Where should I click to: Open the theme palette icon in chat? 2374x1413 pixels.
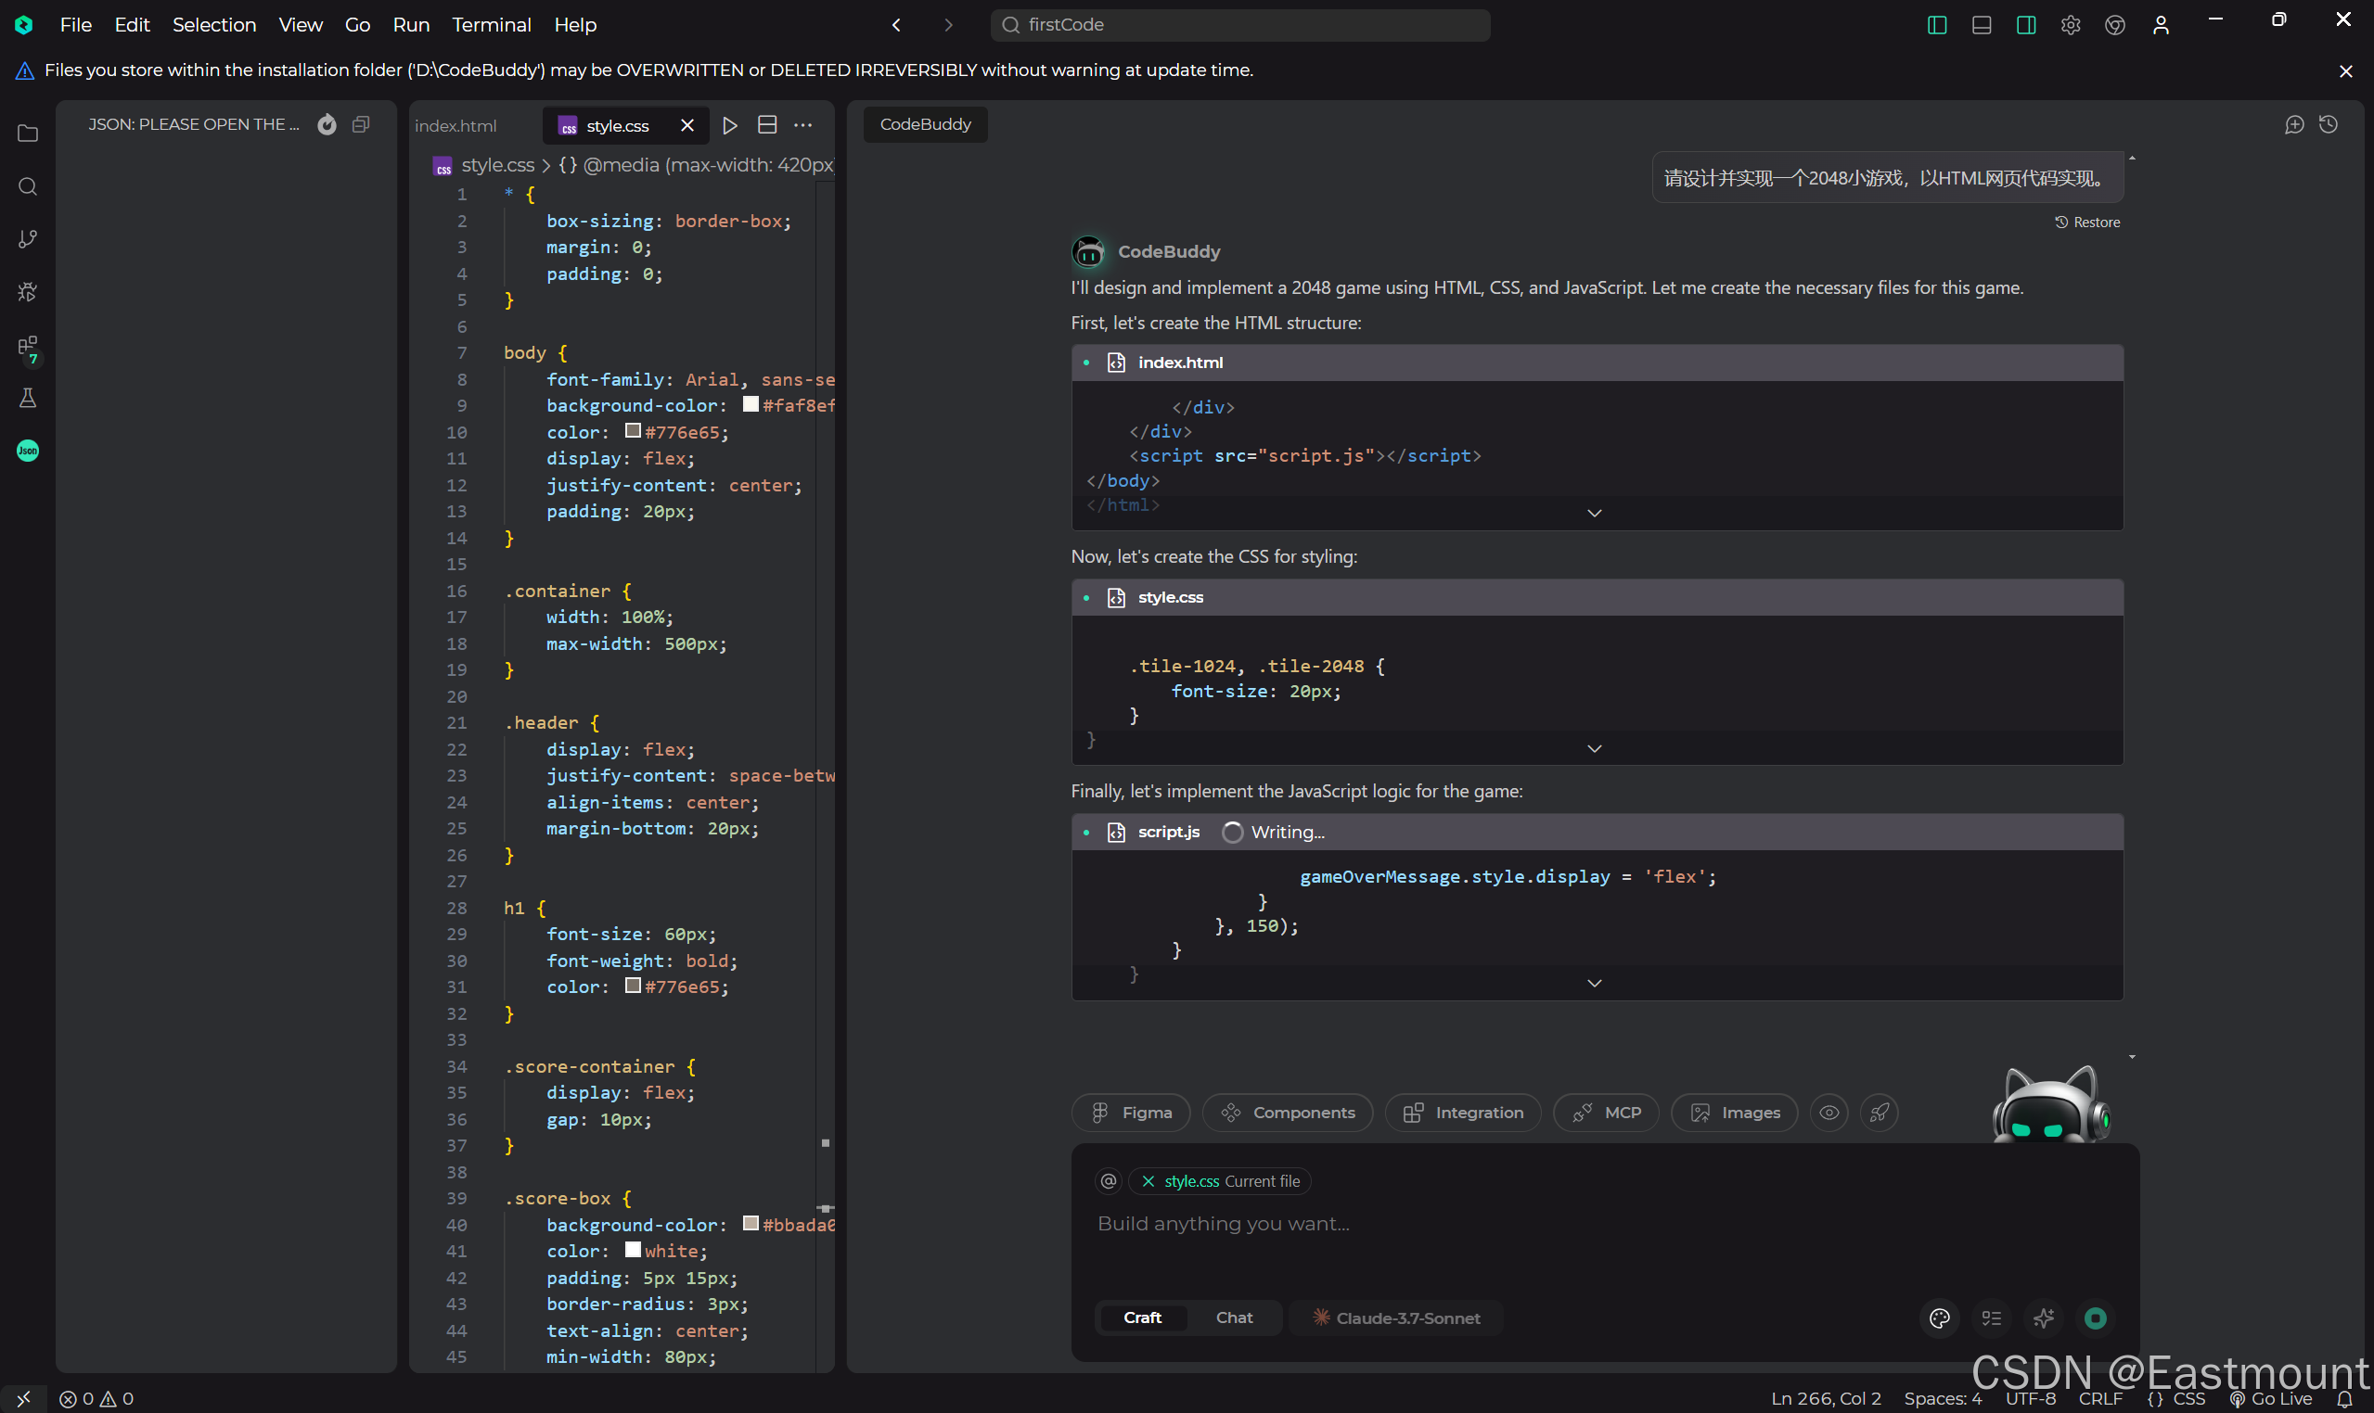tap(1939, 1318)
